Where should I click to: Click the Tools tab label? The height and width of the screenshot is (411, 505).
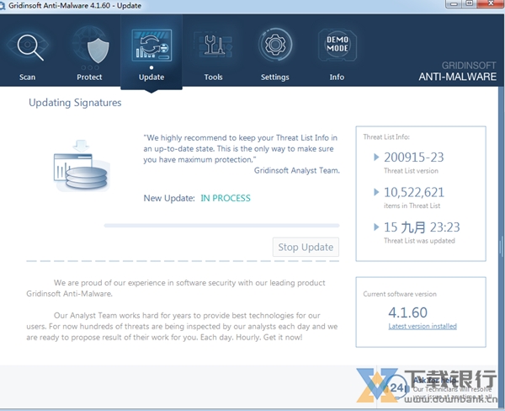click(x=213, y=77)
